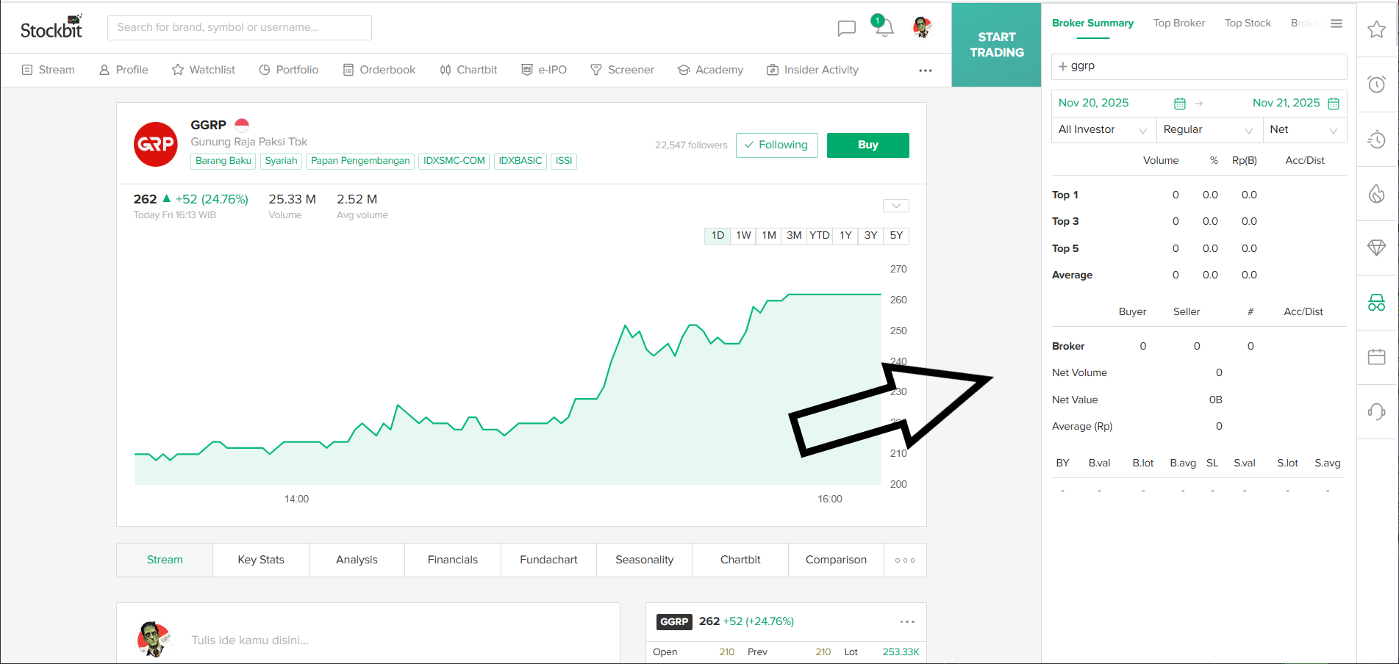Click the Barang Baku sector tag
This screenshot has width=1399, height=664.
(x=223, y=161)
